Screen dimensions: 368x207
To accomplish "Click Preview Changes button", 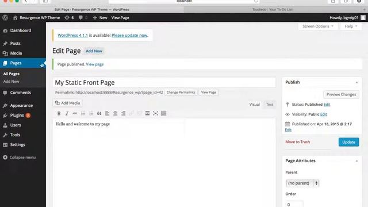I will (341, 94).
